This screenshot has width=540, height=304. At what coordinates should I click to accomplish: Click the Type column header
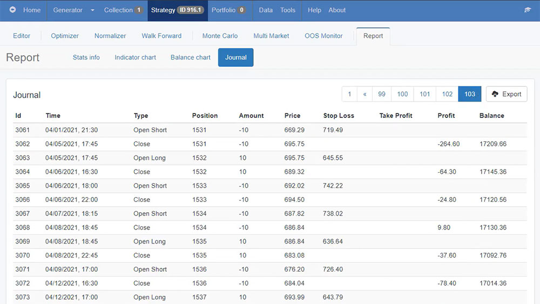(x=141, y=116)
